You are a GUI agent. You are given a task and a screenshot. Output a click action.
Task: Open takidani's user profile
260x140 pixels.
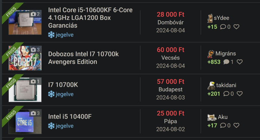(226, 85)
